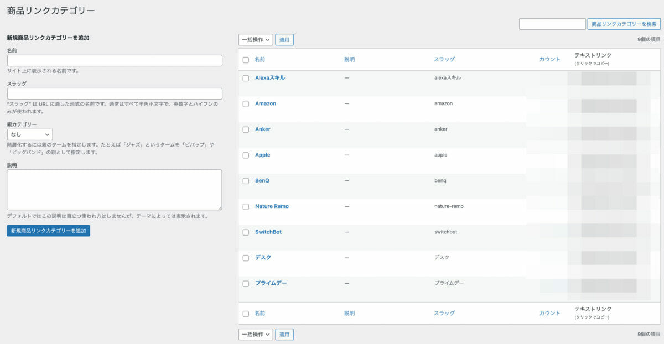Click the lowercase slug text anker
This screenshot has height=344, width=664.
[441, 129]
